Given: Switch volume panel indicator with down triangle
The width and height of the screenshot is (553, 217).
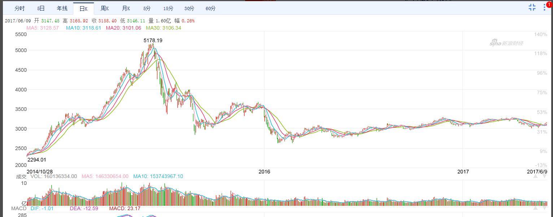Looking at the screenshot, I should [x=545, y=177].
